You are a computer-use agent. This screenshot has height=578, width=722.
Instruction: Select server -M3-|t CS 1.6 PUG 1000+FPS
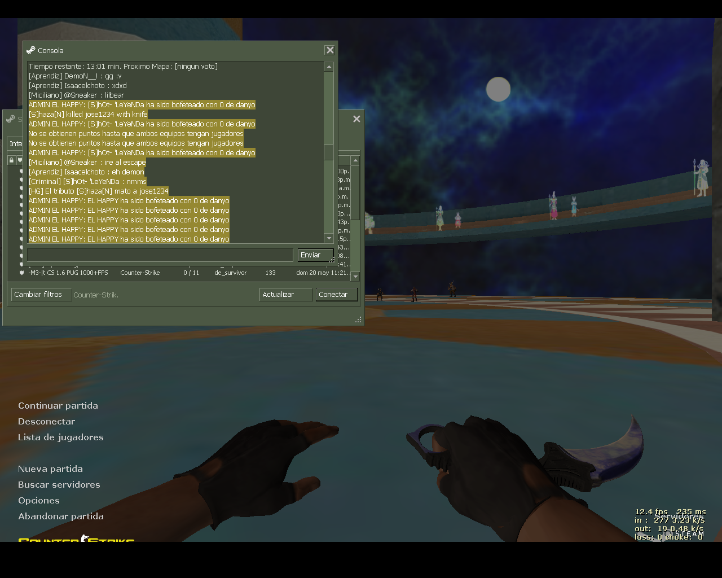pos(68,273)
